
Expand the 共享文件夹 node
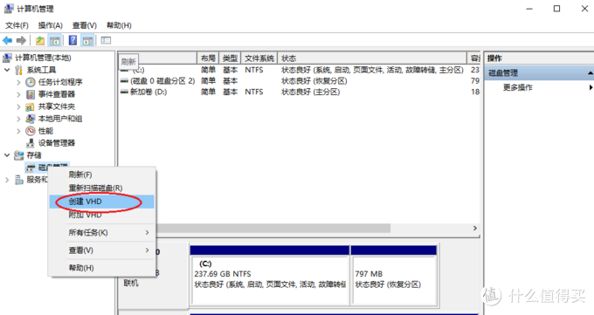click(18, 106)
